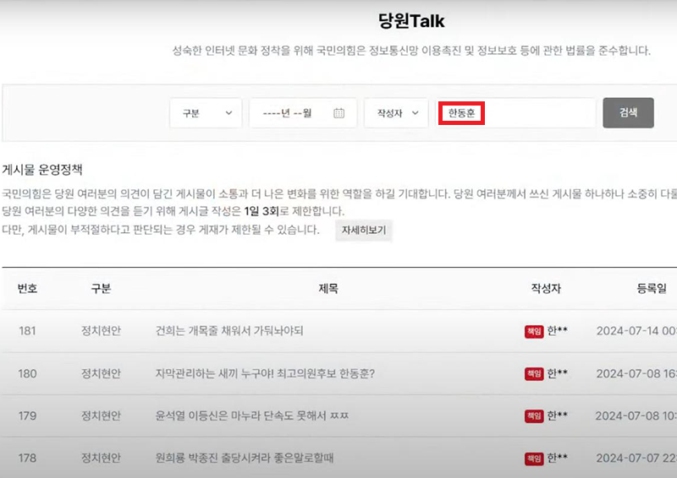Click the 작성자 column header in table

click(x=546, y=288)
